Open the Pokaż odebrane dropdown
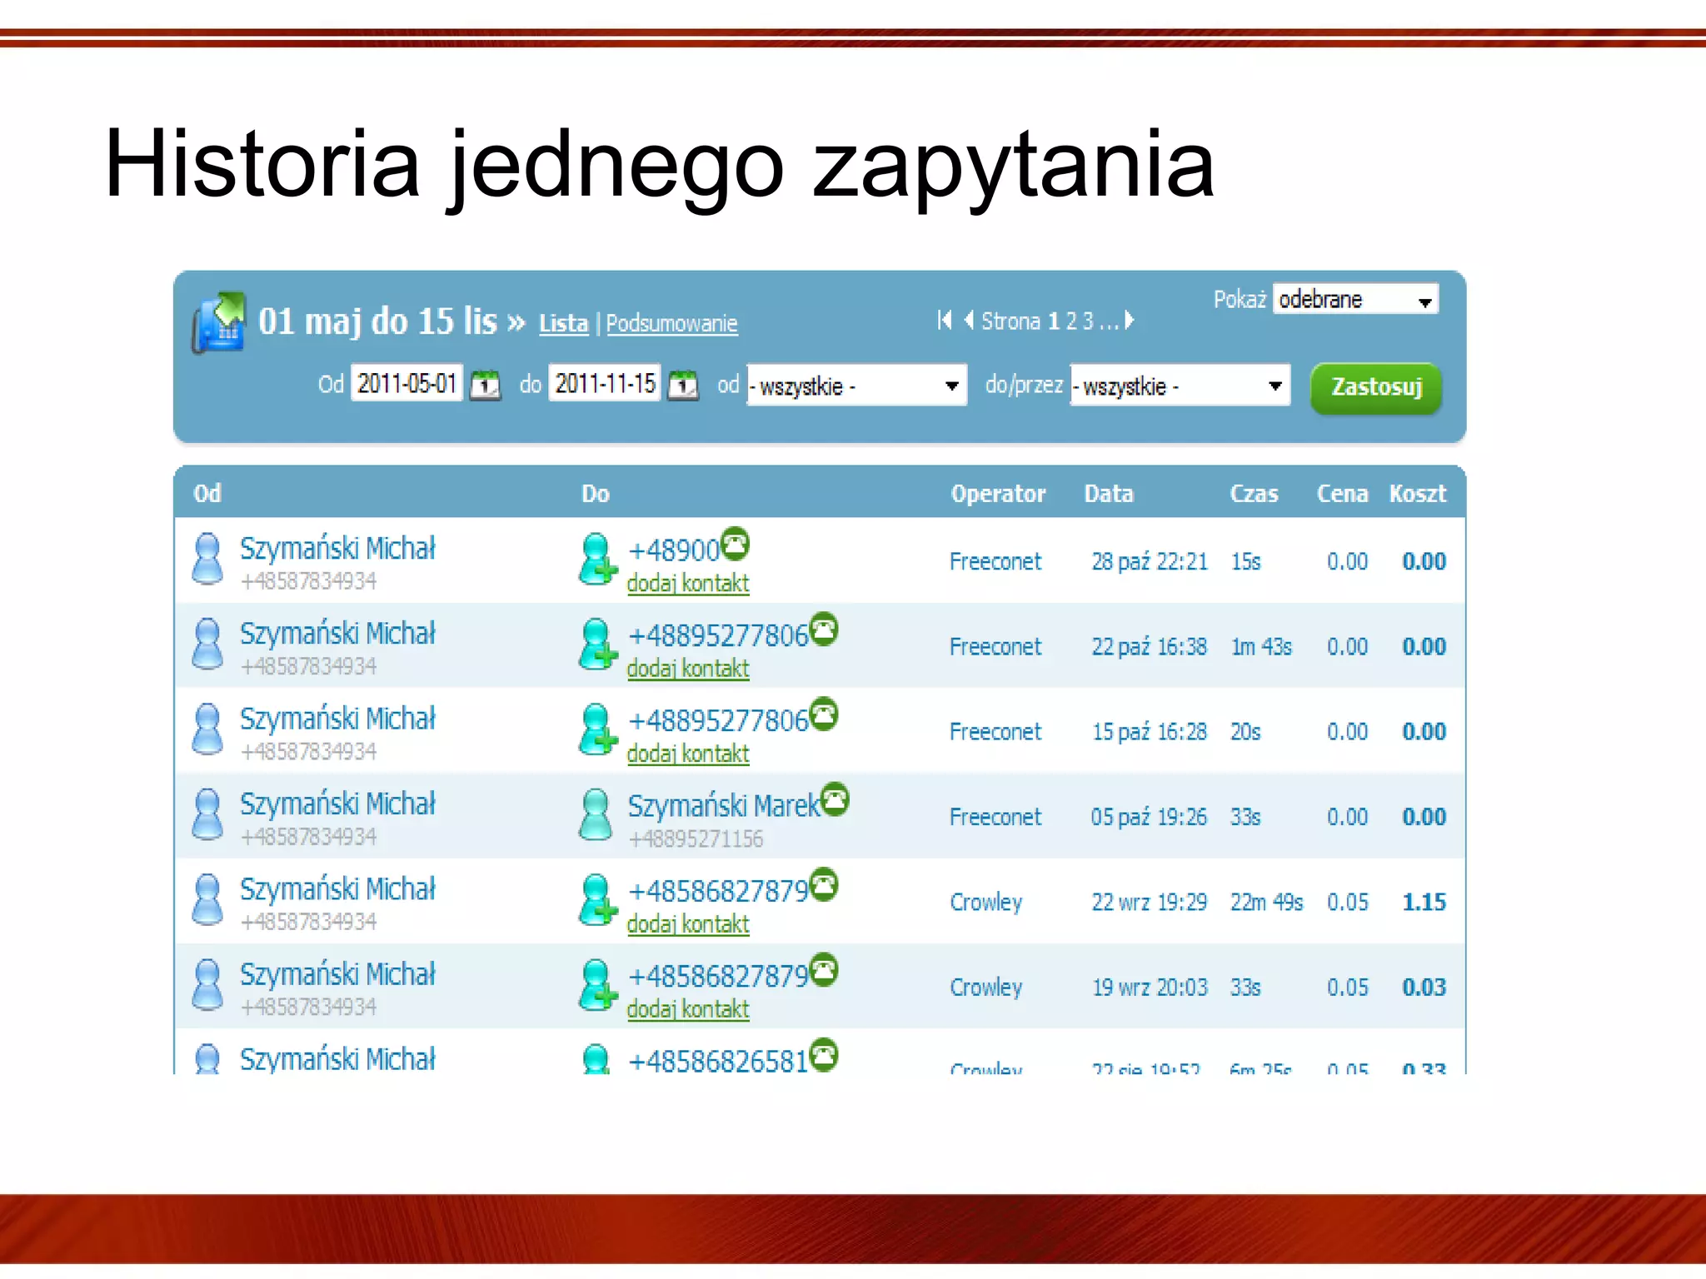 (1355, 300)
